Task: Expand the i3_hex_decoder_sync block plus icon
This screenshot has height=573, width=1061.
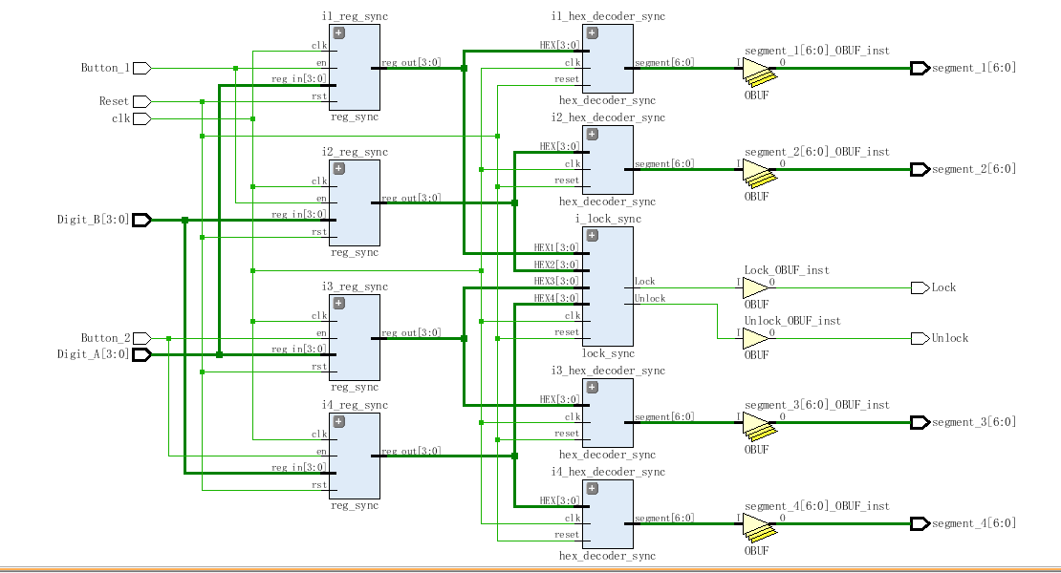Action: click(x=592, y=387)
